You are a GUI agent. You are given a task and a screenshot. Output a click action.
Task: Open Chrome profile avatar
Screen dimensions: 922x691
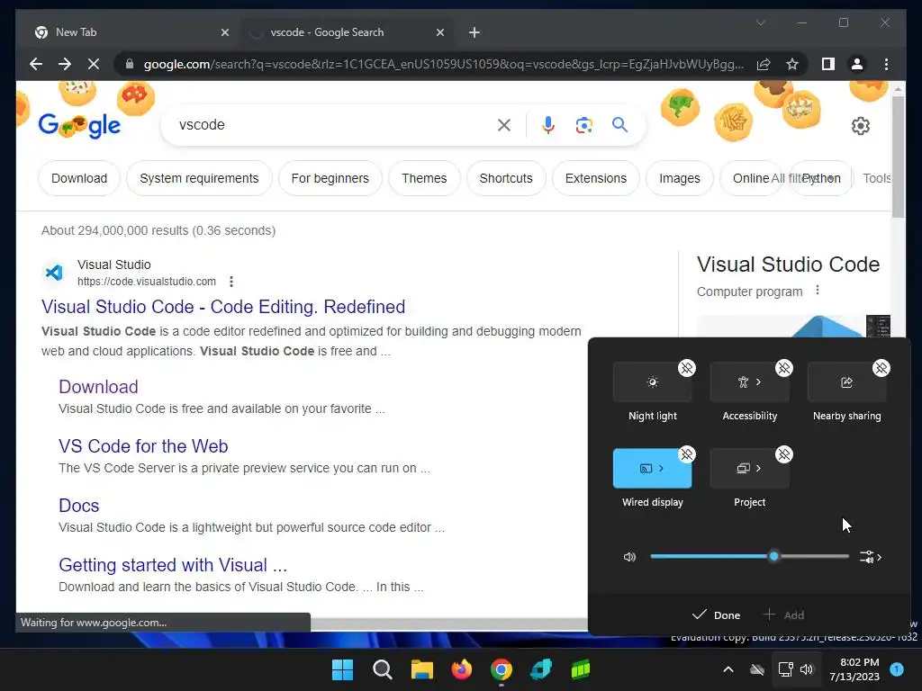(x=857, y=64)
